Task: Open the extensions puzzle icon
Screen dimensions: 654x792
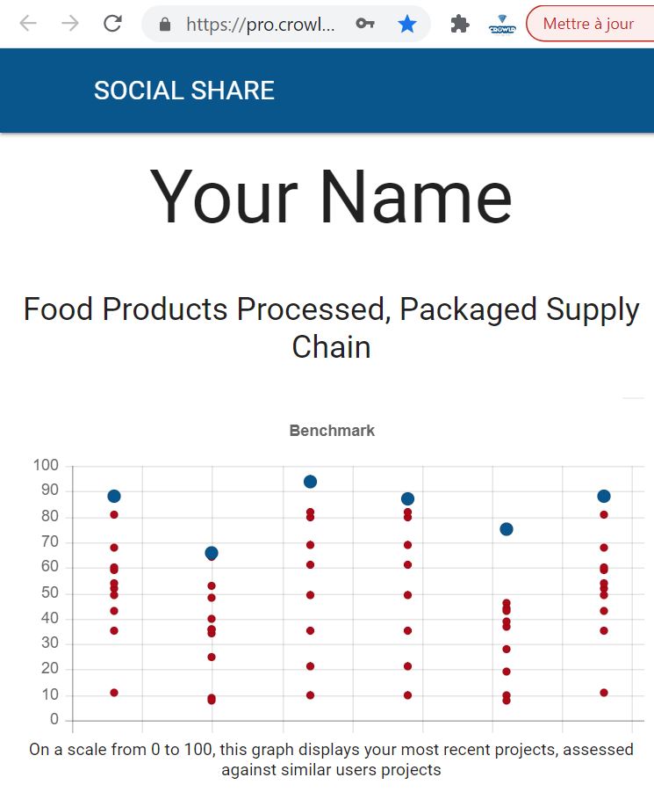Action: click(459, 24)
